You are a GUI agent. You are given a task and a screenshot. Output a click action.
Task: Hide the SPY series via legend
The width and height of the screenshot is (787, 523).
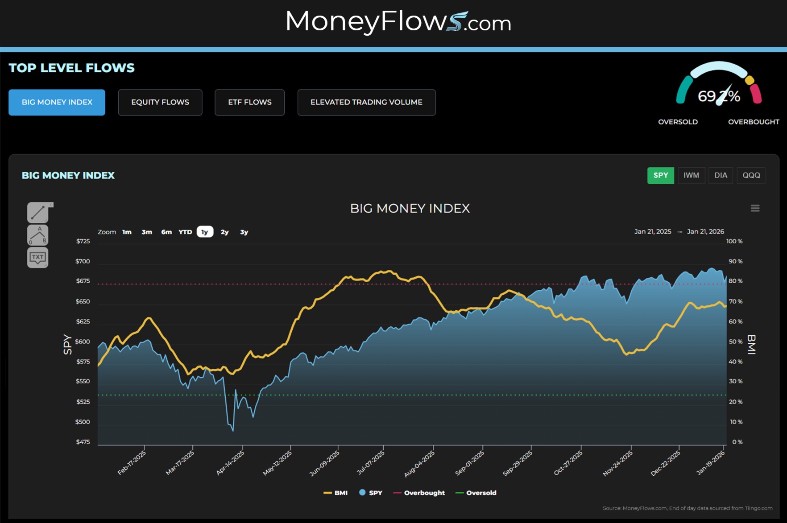click(371, 493)
